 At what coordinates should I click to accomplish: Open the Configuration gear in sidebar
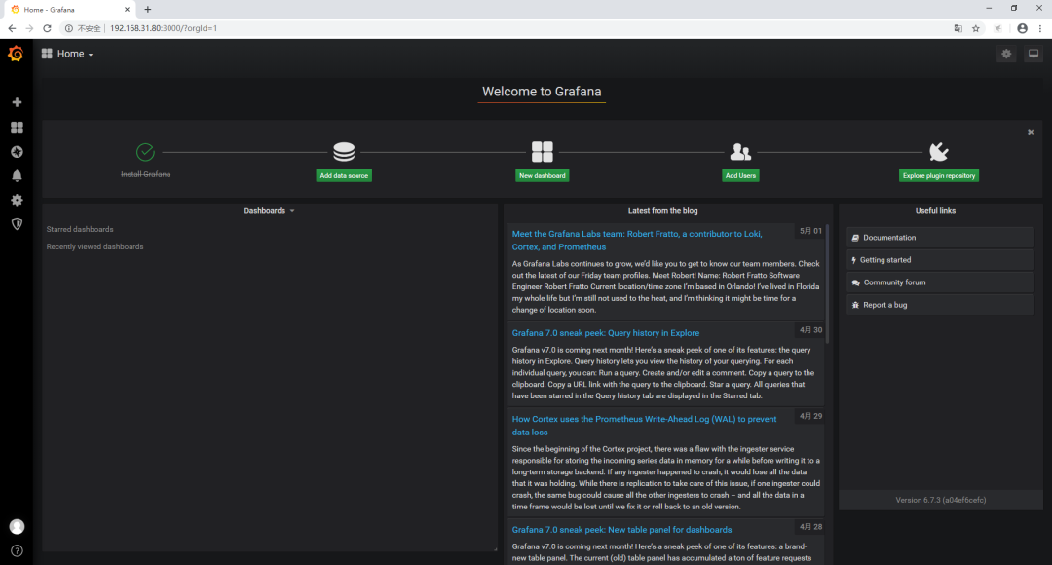[x=17, y=200]
